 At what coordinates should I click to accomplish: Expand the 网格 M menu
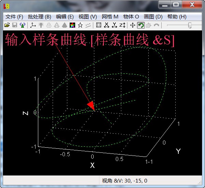tap(110, 16)
